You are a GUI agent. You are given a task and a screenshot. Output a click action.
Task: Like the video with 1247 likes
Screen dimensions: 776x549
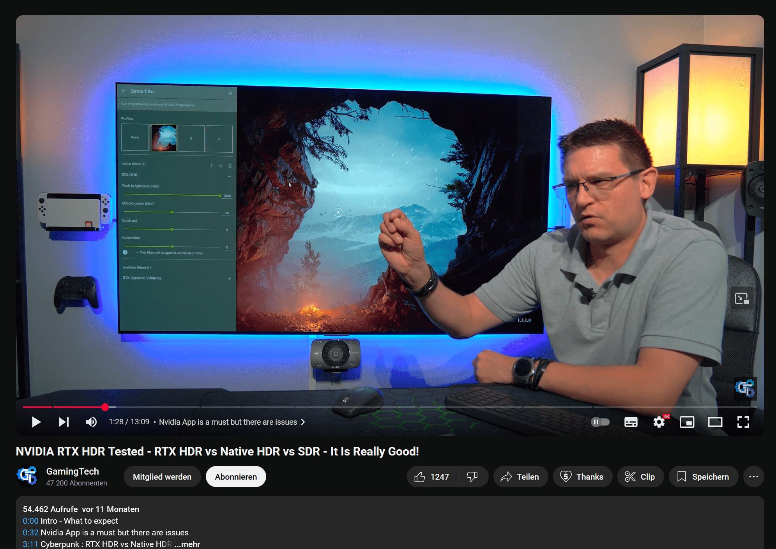pyautogui.click(x=432, y=477)
